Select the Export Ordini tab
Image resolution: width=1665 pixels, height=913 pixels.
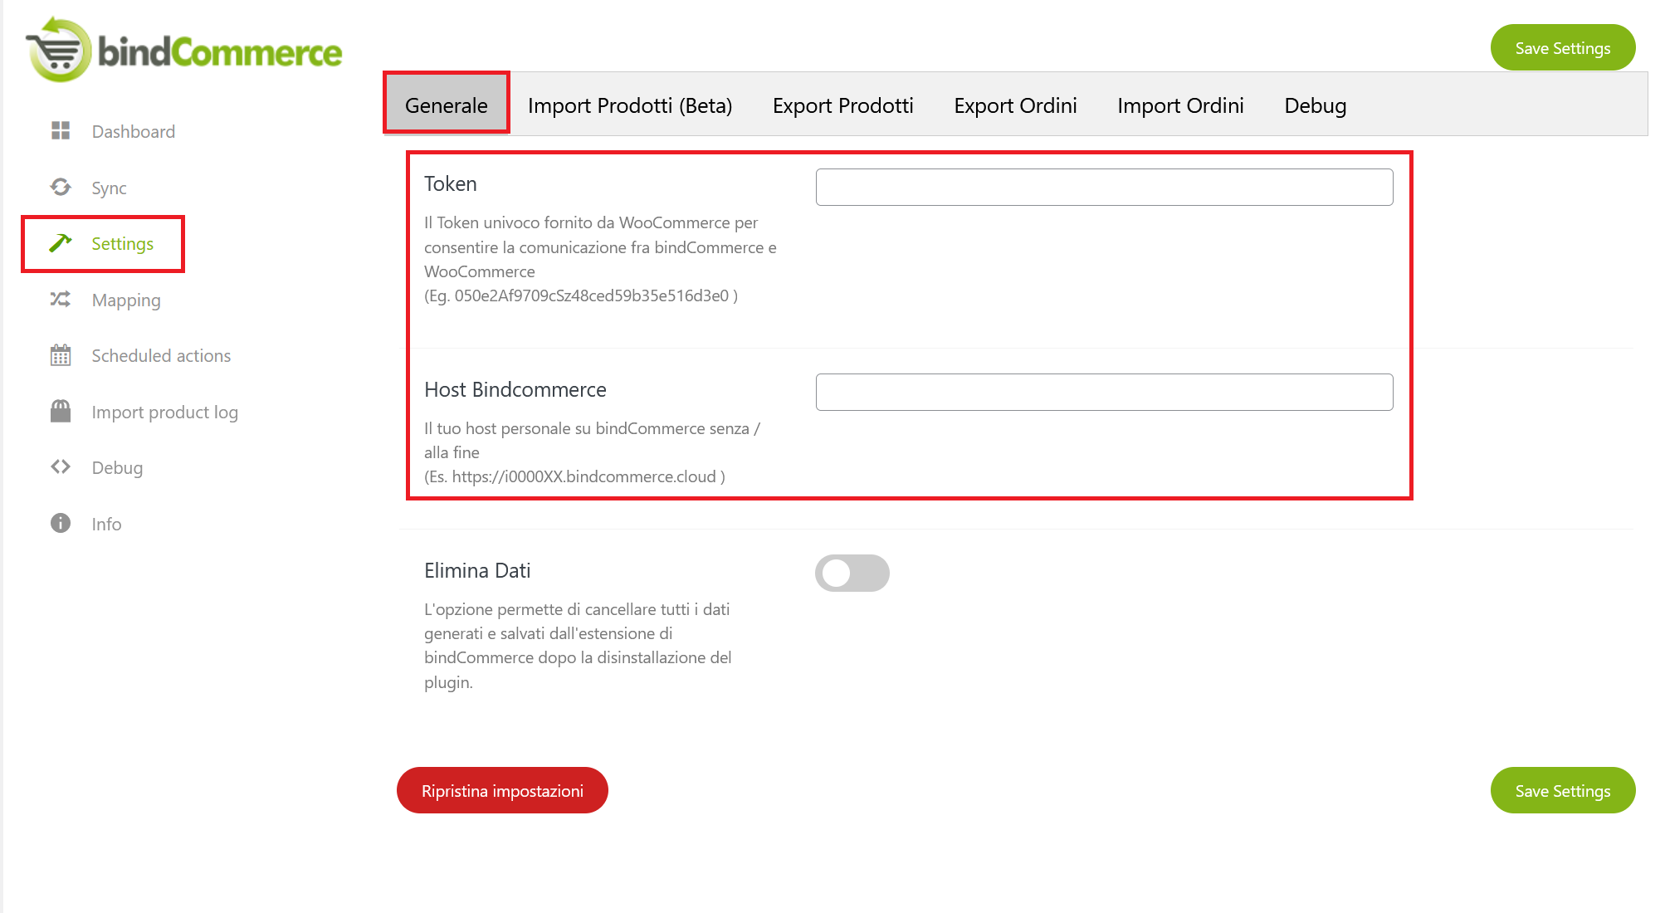(x=1015, y=105)
